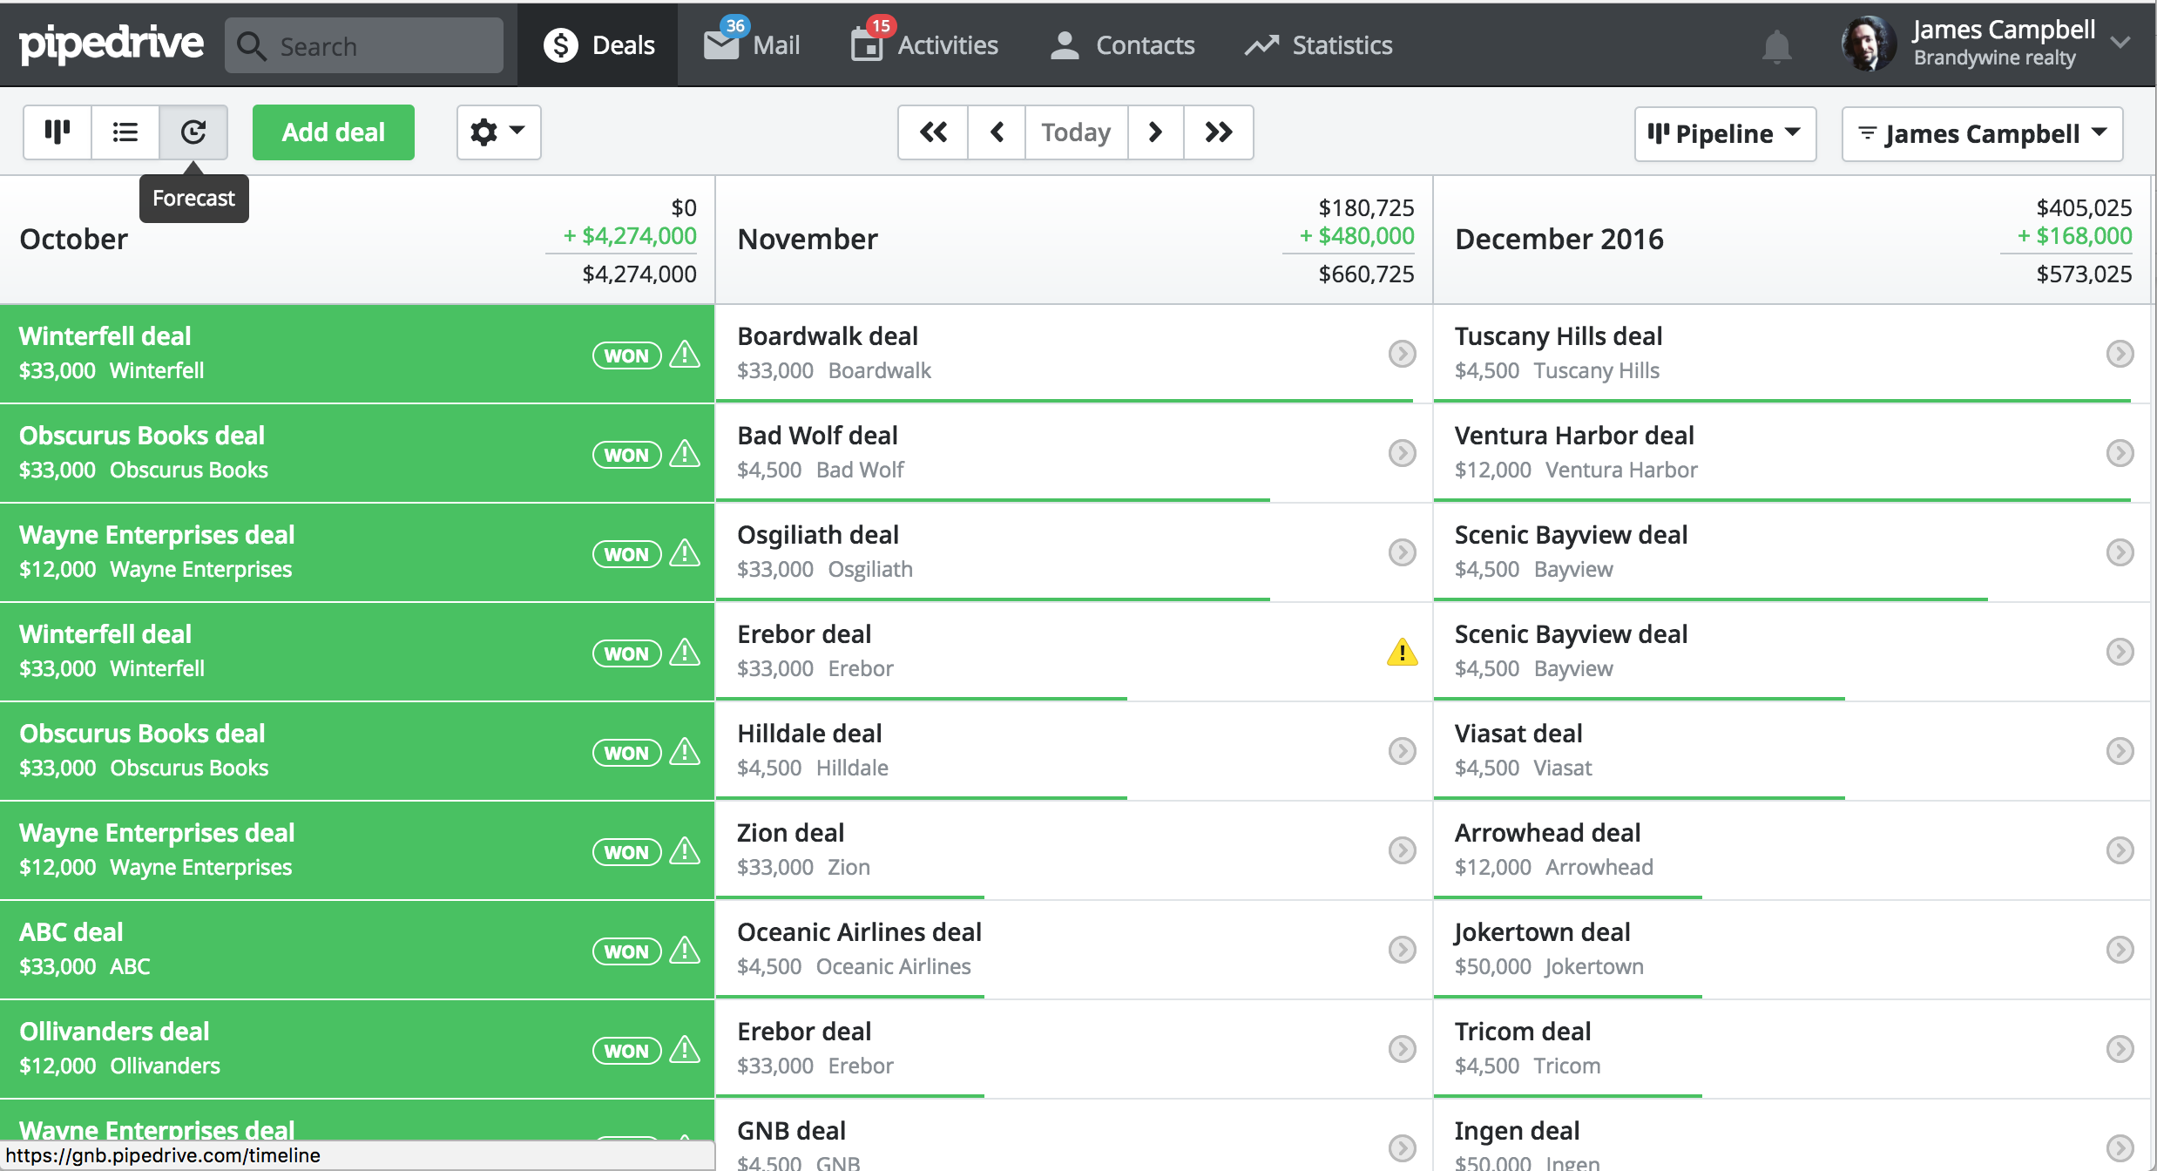Jump to Today in the timeline
Viewport: 2157px width, 1171px height.
1076,132
